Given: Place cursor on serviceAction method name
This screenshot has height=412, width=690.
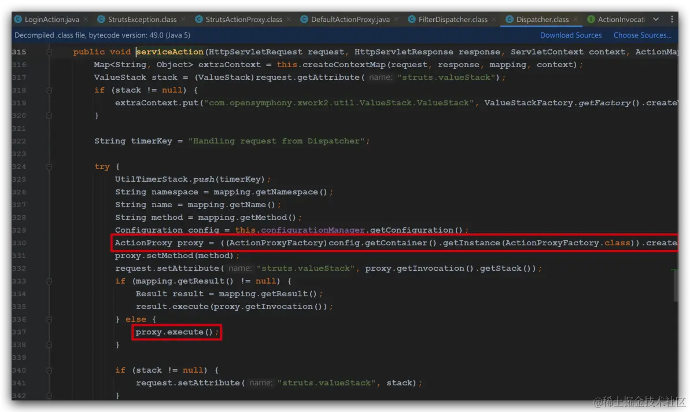Looking at the screenshot, I should 170,52.
